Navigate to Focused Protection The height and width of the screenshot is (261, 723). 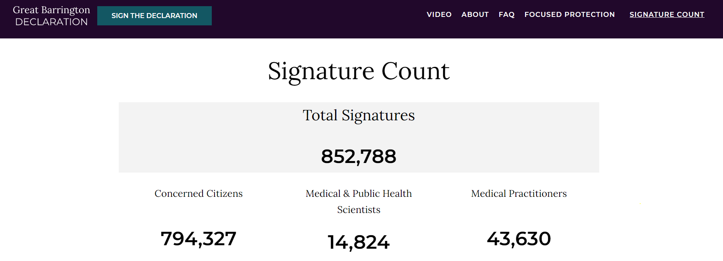(569, 15)
